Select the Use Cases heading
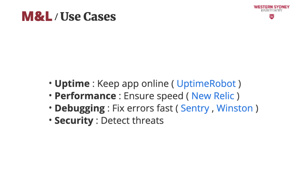This screenshot has height=184, width=296. [88, 17]
